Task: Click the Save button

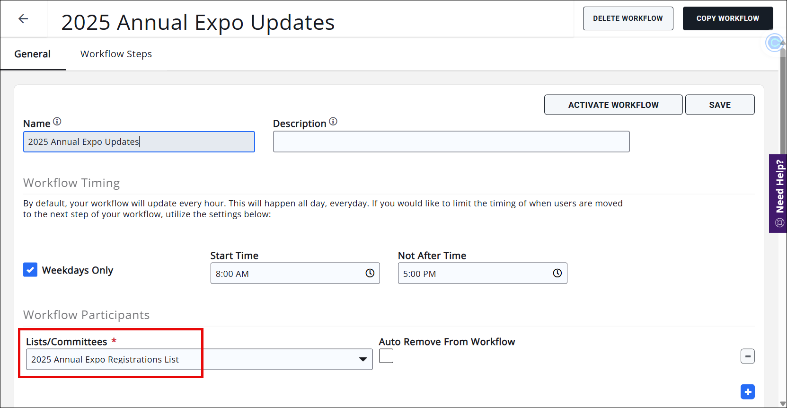Action: pos(719,105)
